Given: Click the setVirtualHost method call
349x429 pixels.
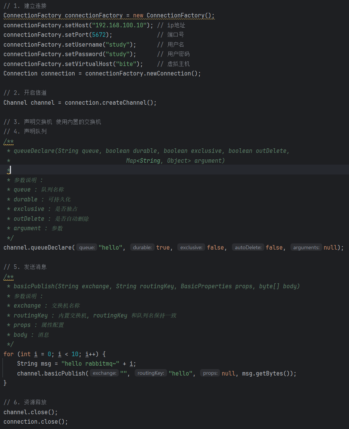Looking at the screenshot, I should point(89,64).
